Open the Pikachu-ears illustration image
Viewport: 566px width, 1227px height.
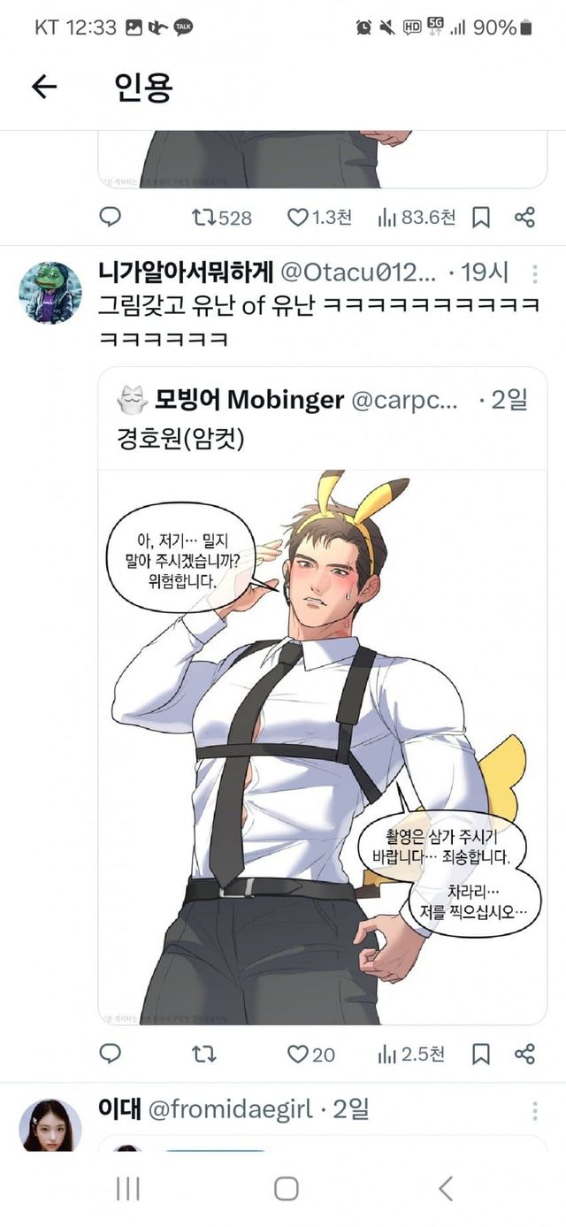(322, 747)
